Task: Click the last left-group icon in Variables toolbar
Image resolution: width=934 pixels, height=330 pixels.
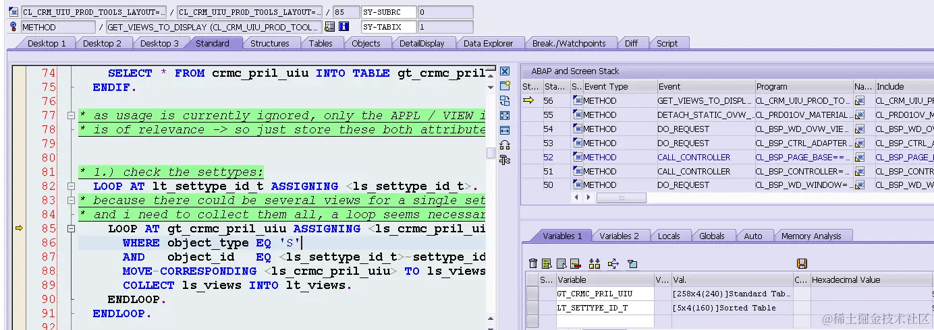Action: tap(632, 263)
